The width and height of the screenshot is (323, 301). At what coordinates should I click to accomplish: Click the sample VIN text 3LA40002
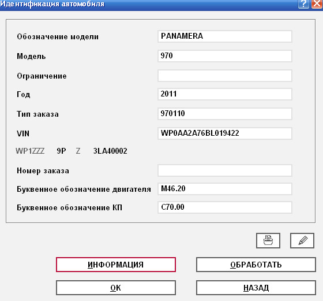point(110,151)
